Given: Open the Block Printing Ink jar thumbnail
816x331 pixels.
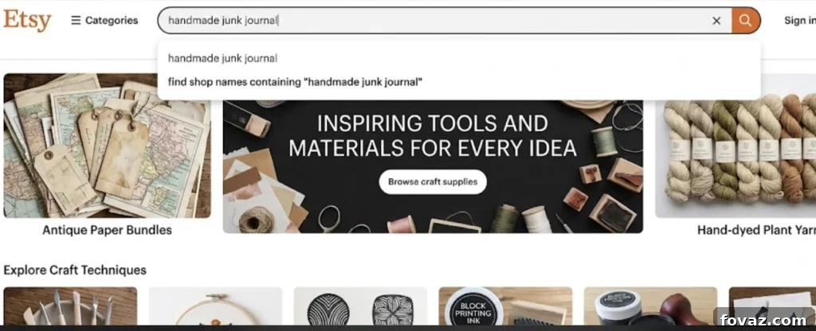Looking at the screenshot, I should [505, 306].
